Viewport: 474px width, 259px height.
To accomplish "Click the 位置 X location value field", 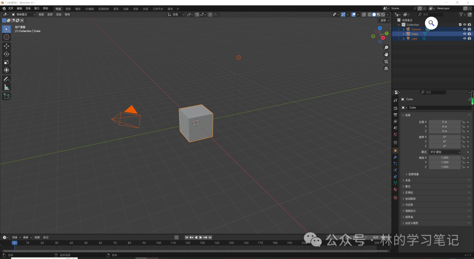I will 445,122.
